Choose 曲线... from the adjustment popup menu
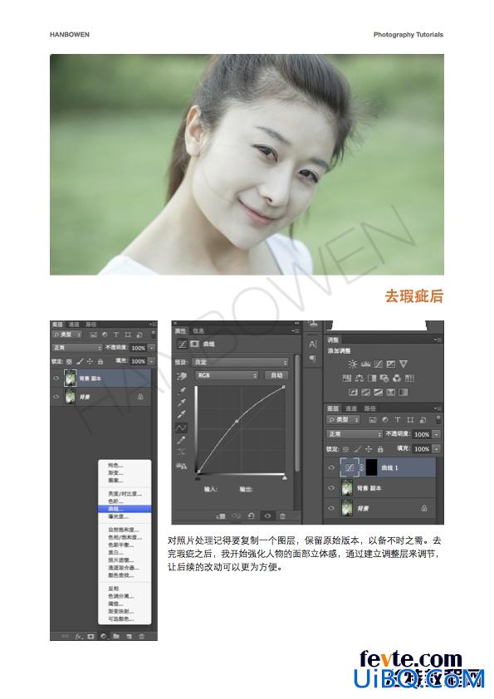 pyautogui.click(x=125, y=509)
